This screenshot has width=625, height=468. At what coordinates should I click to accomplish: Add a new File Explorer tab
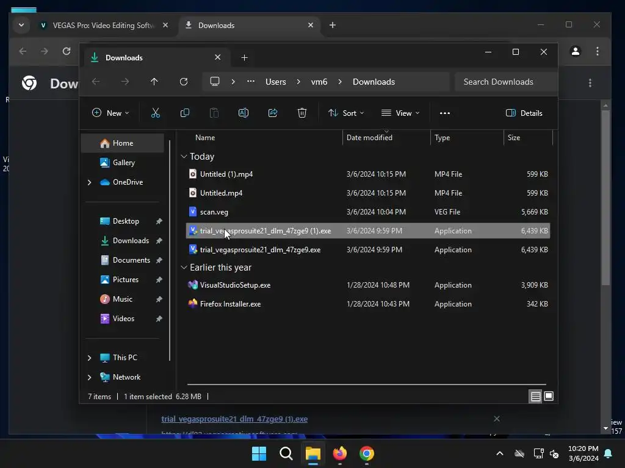244,58
